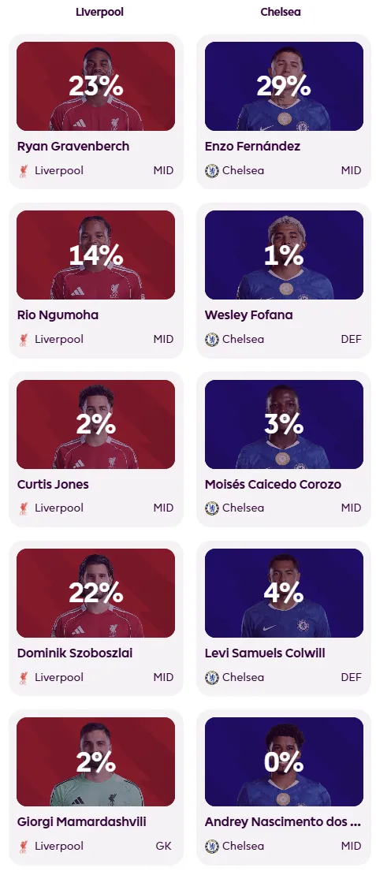
Task: Open Ryan Gravenberch player name link
Action: 73,147
